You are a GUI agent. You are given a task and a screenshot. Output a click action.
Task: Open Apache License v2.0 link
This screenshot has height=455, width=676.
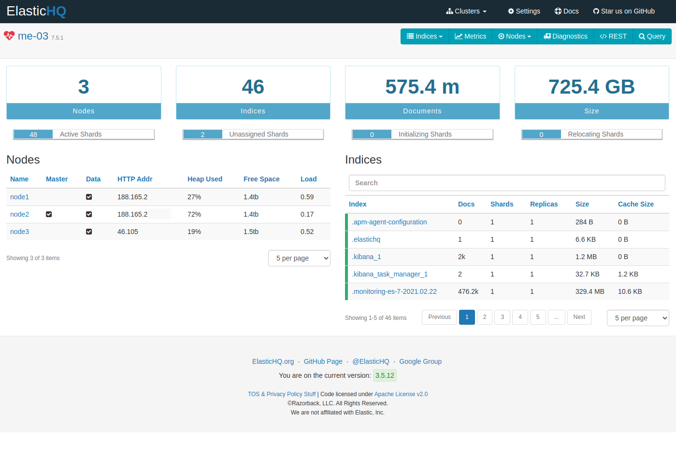point(401,394)
